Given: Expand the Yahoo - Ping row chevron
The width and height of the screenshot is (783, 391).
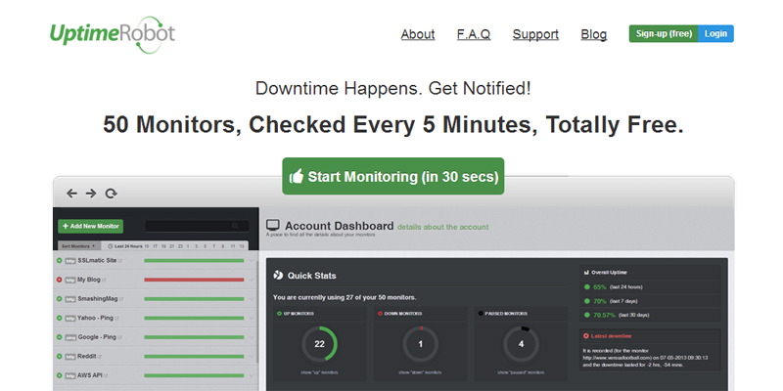Looking at the screenshot, I should pos(251,318).
